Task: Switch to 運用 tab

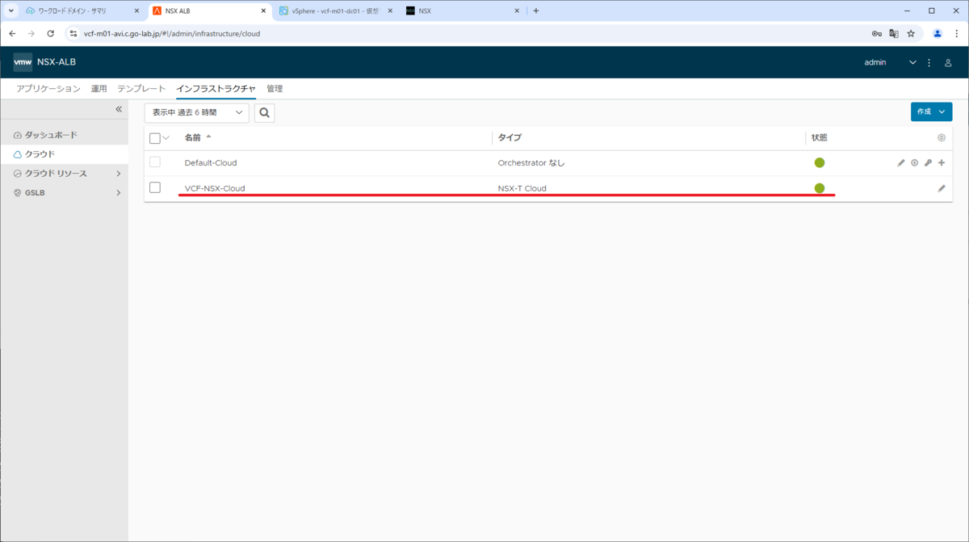Action: click(x=99, y=89)
